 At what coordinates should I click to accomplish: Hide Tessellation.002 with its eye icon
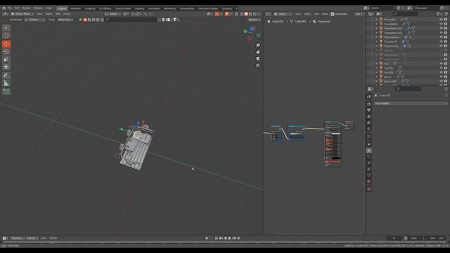coord(441,33)
